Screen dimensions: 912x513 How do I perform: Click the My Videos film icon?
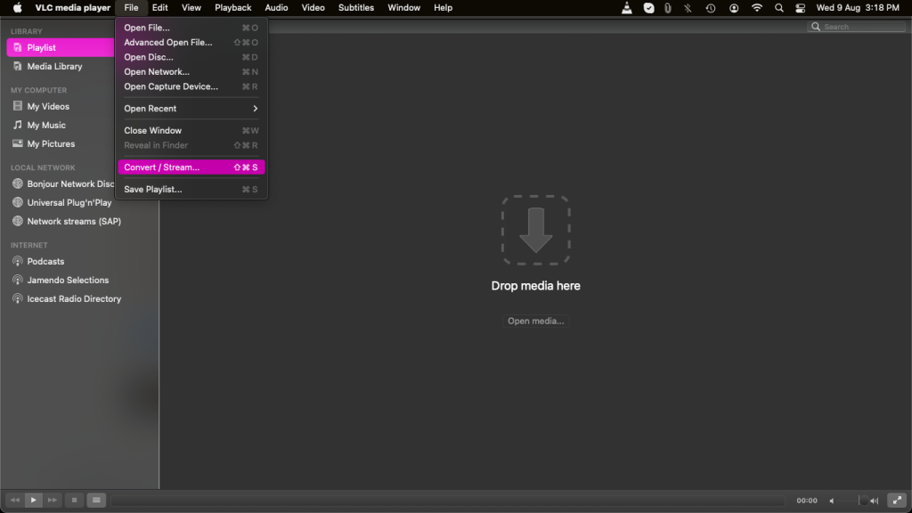pyautogui.click(x=18, y=106)
